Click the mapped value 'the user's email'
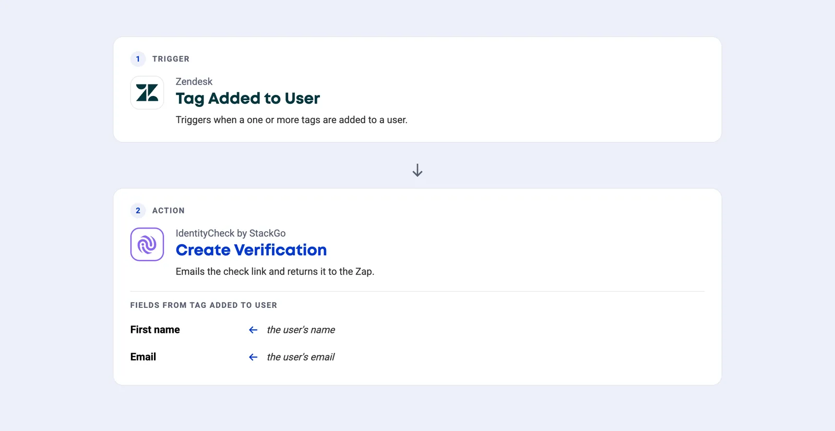835x431 pixels. [301, 357]
